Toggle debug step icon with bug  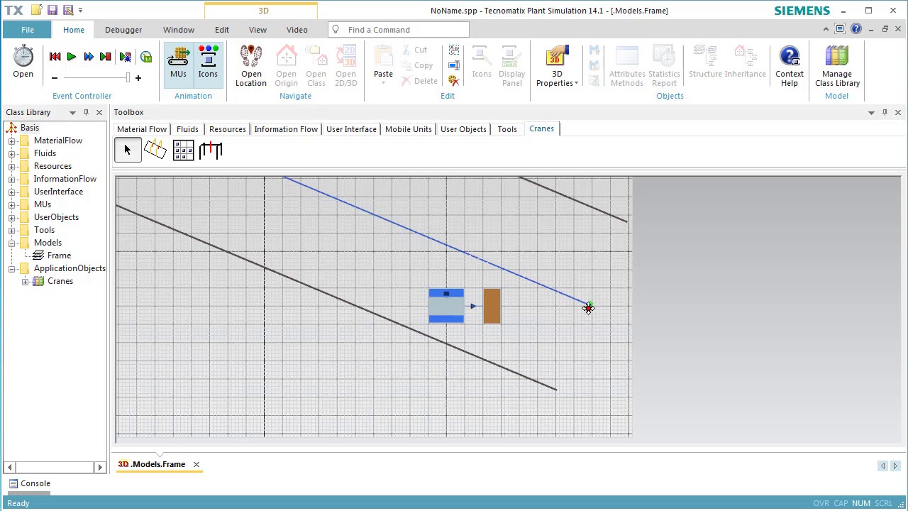click(126, 57)
